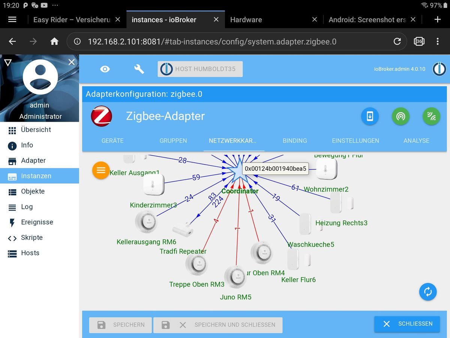The image size is (450, 338).
Task: Click the SPEICHERN button
Action: pos(120,325)
